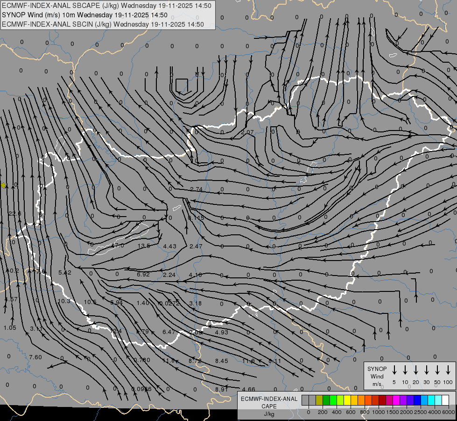The width and height of the screenshot is (457, 421).
Task: Pick the amber CAPE swatch
Action: pyautogui.click(x=354, y=400)
